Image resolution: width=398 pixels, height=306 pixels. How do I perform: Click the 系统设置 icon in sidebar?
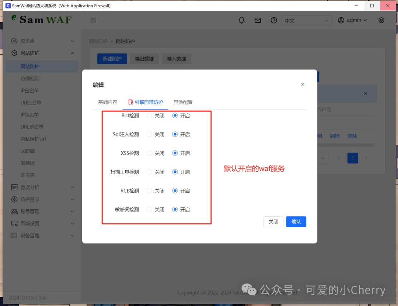pos(14,223)
